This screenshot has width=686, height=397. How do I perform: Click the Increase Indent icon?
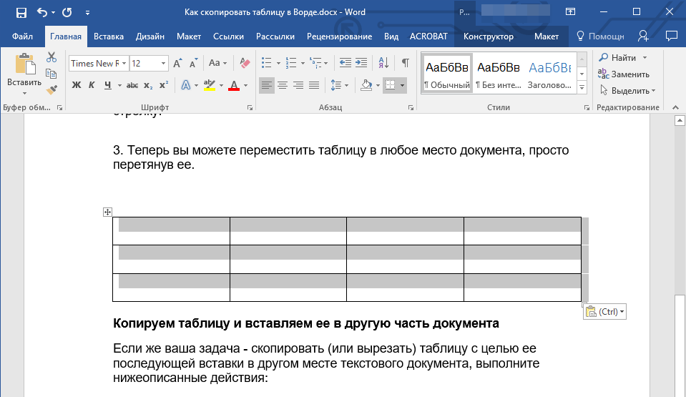363,63
